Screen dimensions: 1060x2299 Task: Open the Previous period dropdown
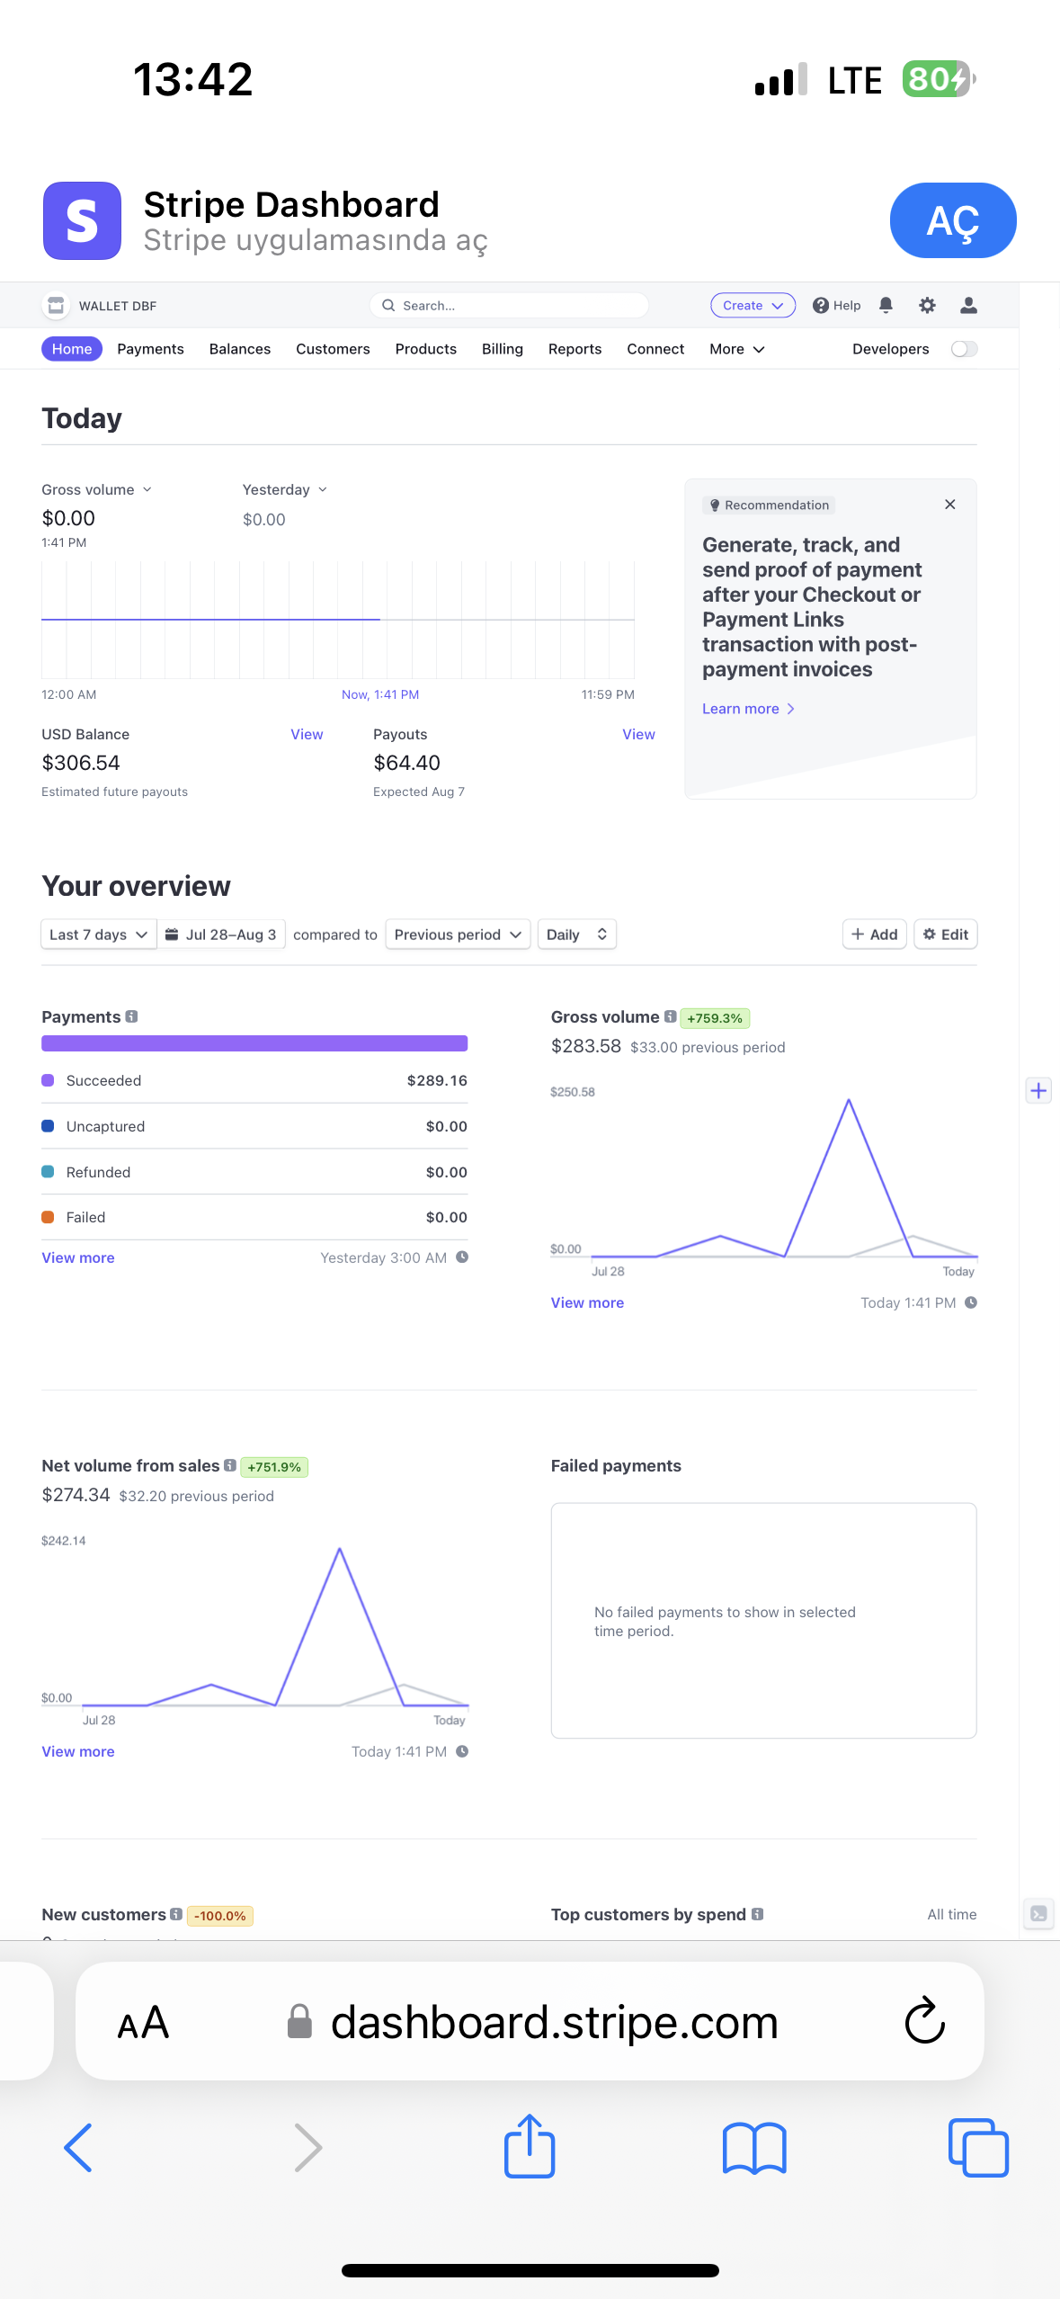click(x=458, y=935)
